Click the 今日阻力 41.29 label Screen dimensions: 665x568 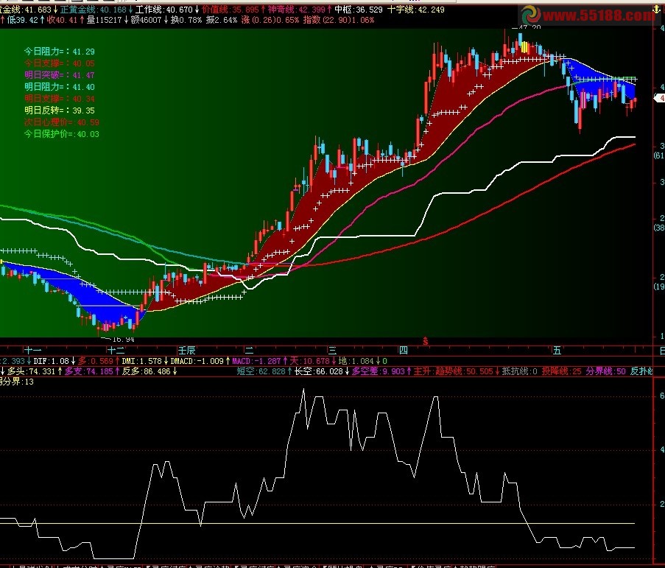tap(60, 52)
